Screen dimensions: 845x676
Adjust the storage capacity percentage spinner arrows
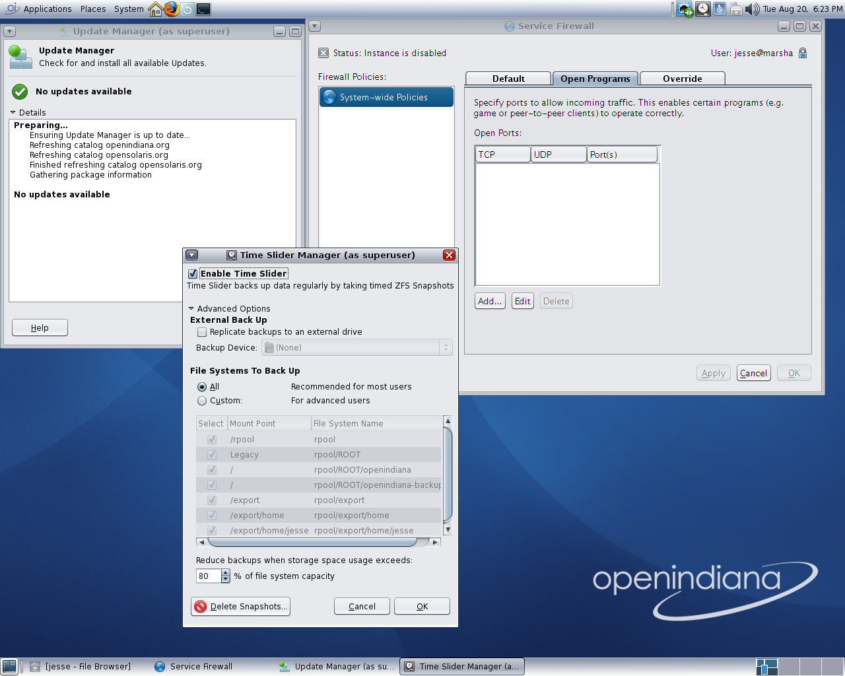tap(226, 576)
